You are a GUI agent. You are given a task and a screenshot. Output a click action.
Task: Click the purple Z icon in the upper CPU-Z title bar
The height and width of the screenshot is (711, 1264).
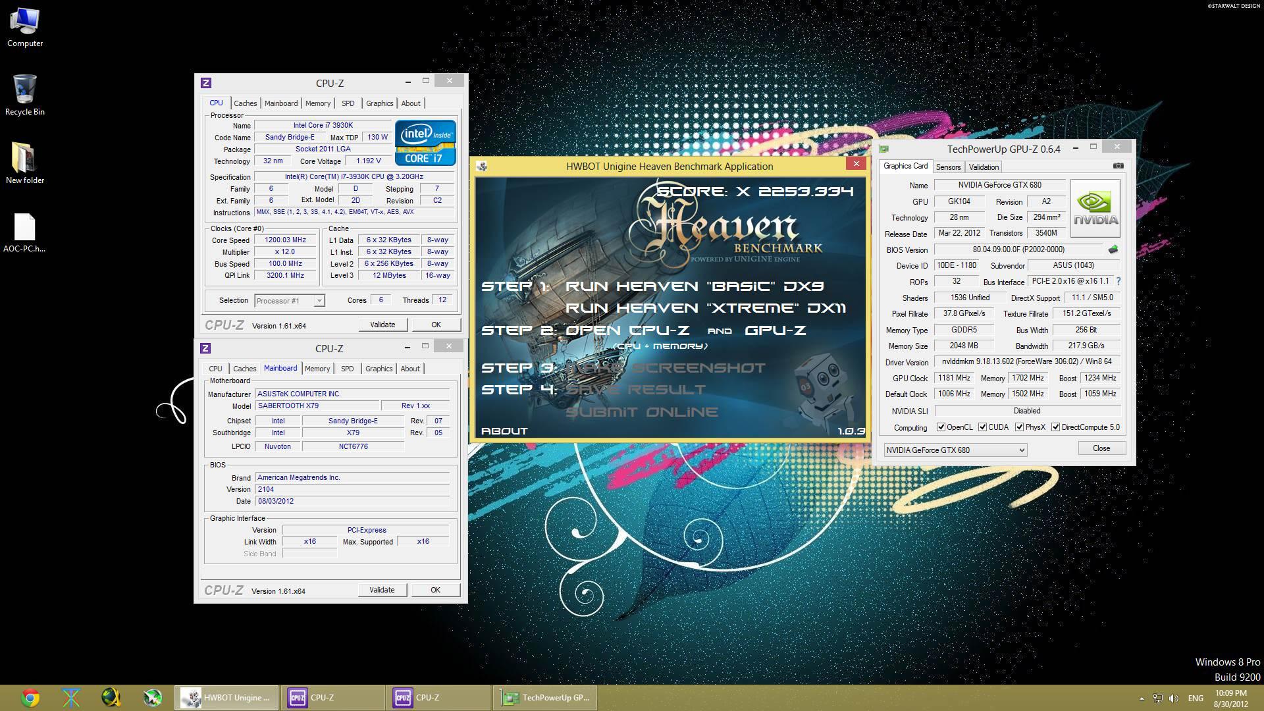click(206, 83)
